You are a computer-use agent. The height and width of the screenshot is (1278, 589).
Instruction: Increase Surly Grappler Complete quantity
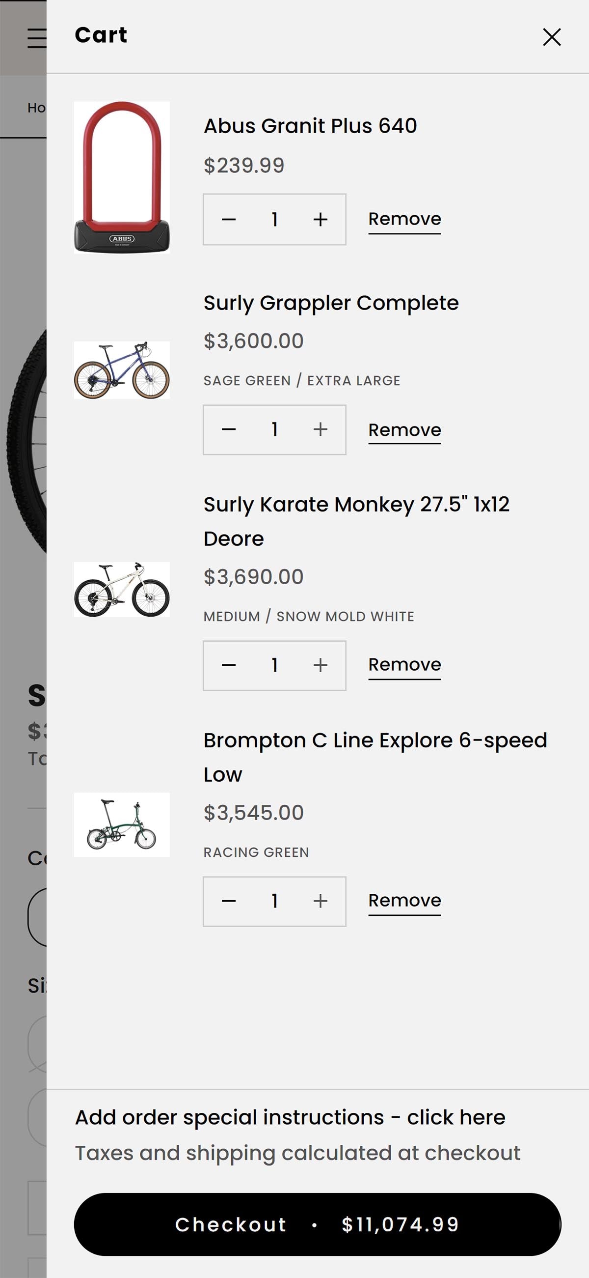[321, 429]
